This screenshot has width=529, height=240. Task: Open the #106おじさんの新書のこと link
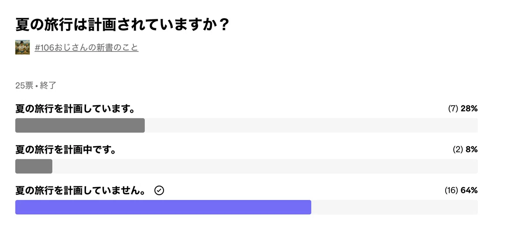(x=86, y=48)
